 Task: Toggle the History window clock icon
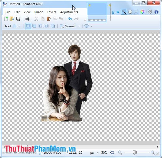130,12
